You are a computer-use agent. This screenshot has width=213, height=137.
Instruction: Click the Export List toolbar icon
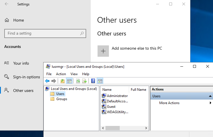click(x=84, y=81)
